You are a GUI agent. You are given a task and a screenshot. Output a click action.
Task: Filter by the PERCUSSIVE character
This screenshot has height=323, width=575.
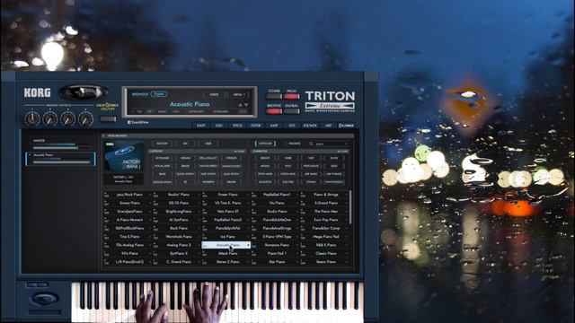click(x=311, y=166)
